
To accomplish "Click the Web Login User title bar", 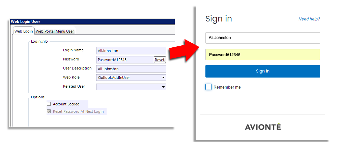I will 92,21.
